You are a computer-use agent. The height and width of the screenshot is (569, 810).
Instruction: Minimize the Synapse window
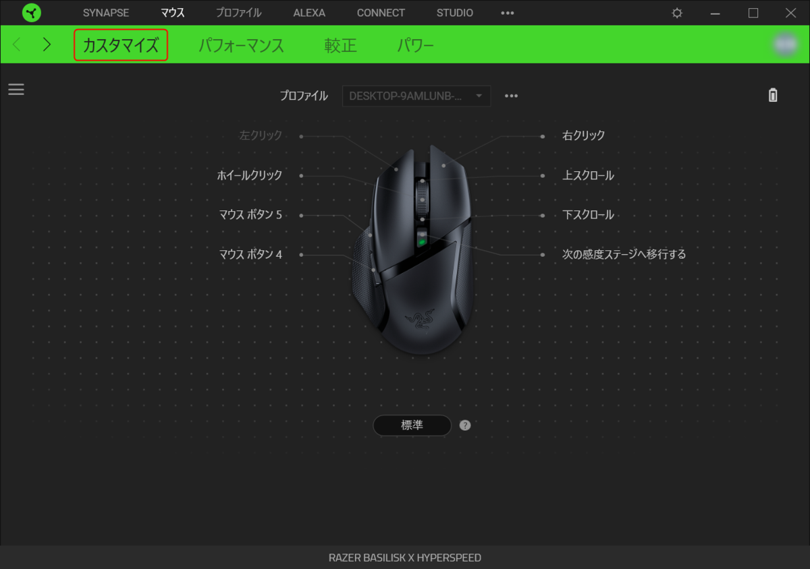coord(715,13)
